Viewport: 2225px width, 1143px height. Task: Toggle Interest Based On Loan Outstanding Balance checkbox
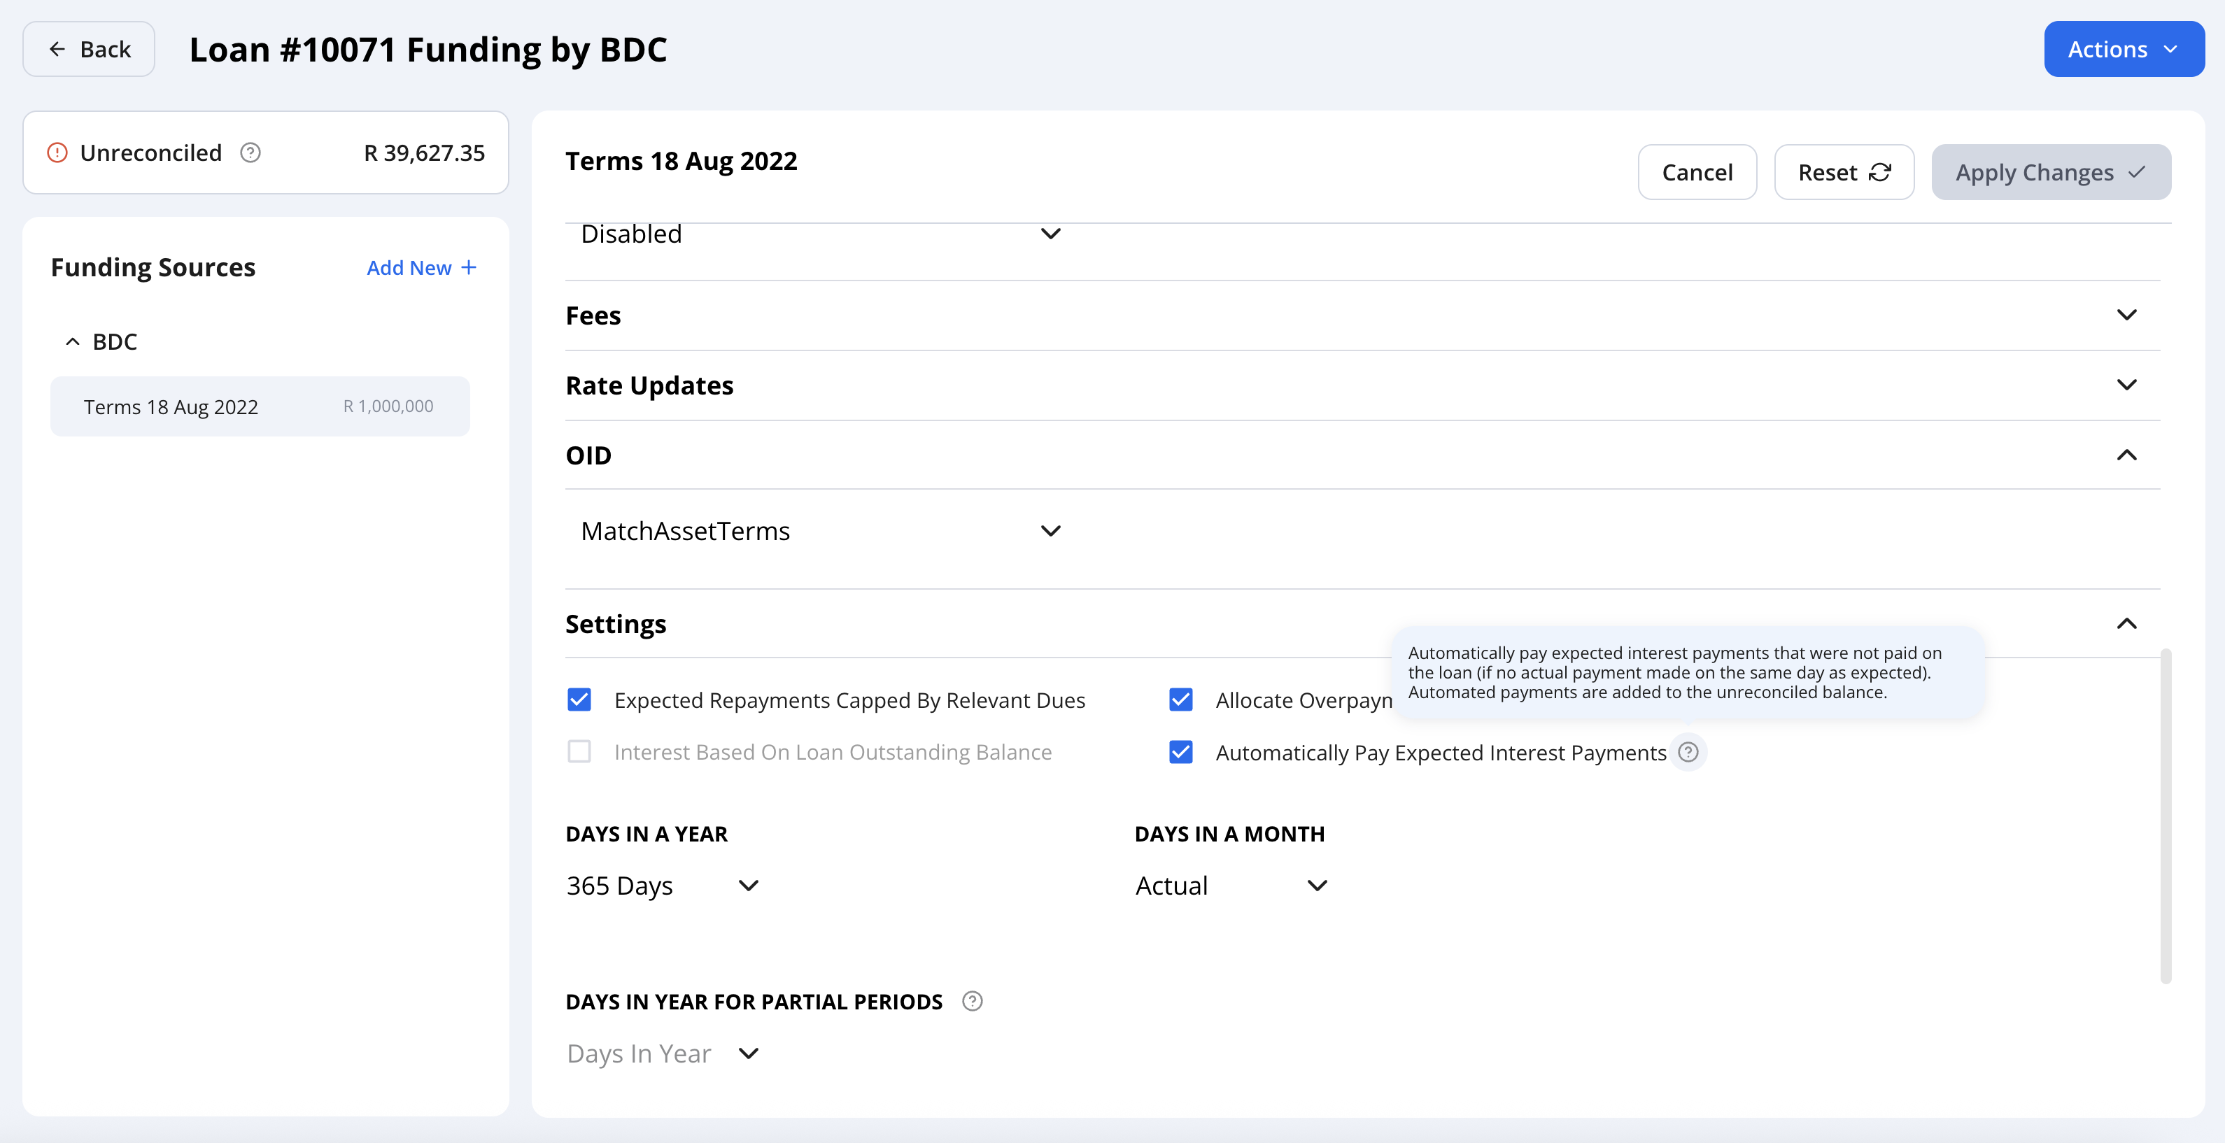pyautogui.click(x=579, y=752)
